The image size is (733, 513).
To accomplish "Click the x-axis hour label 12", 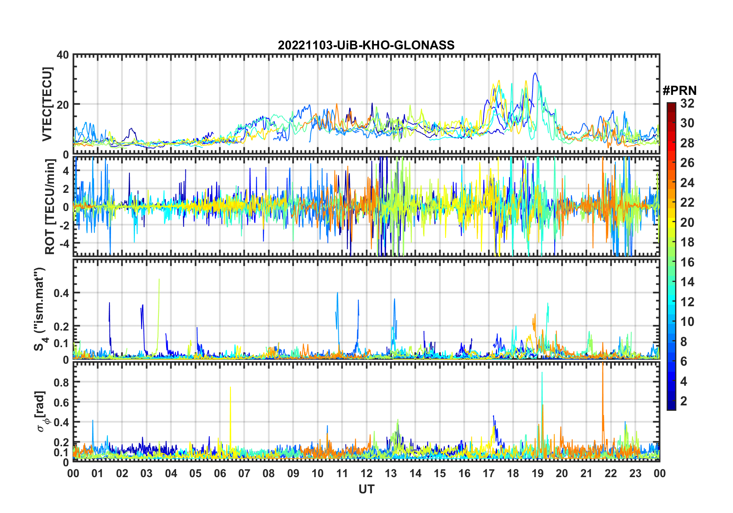I will 366,473.
